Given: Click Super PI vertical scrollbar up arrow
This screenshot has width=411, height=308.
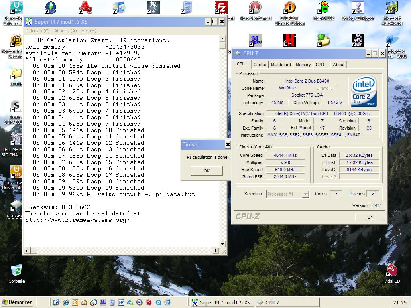Looking at the screenshot, I should point(222,39).
